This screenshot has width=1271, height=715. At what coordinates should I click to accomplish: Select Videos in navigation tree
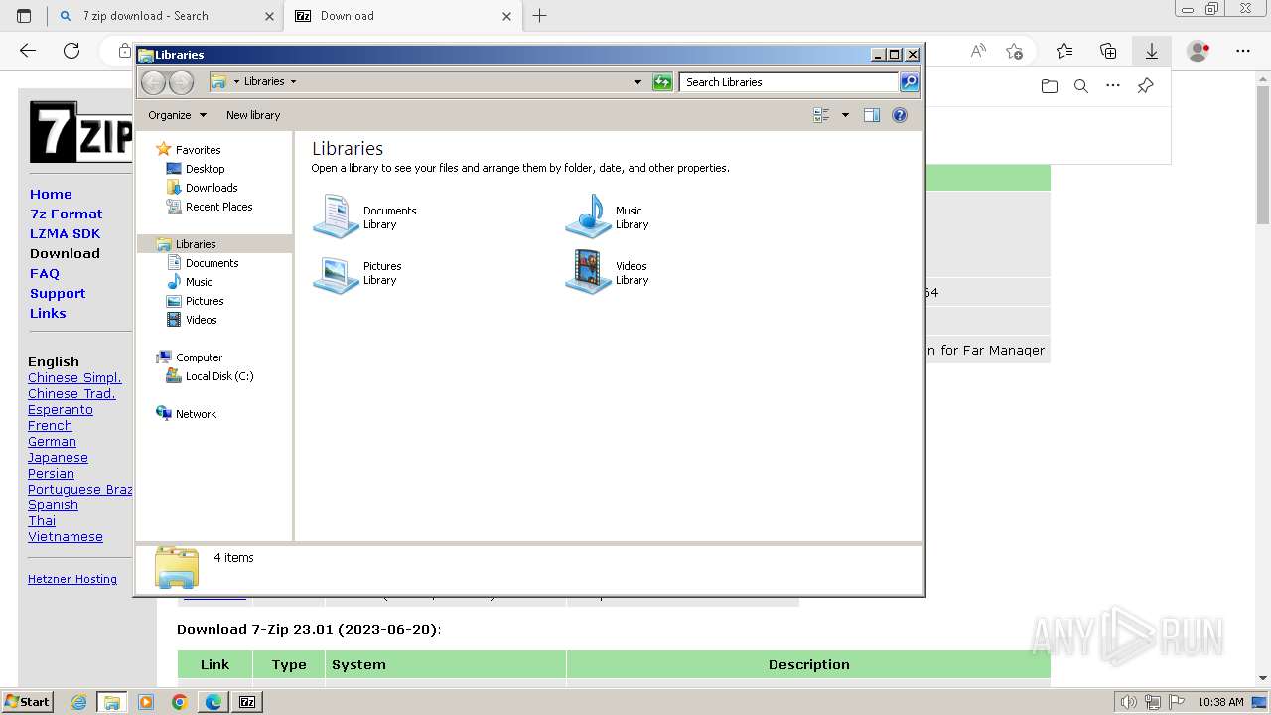pyautogui.click(x=201, y=320)
